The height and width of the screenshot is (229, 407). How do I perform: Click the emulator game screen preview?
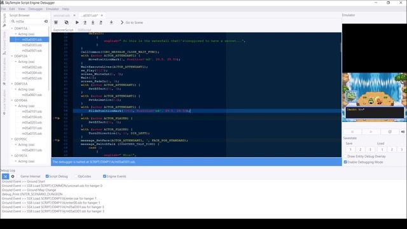point(375,73)
